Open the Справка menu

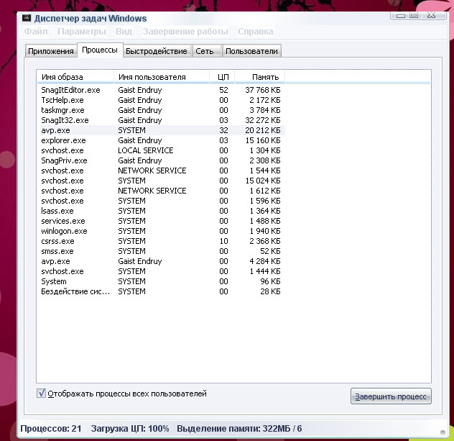[256, 32]
